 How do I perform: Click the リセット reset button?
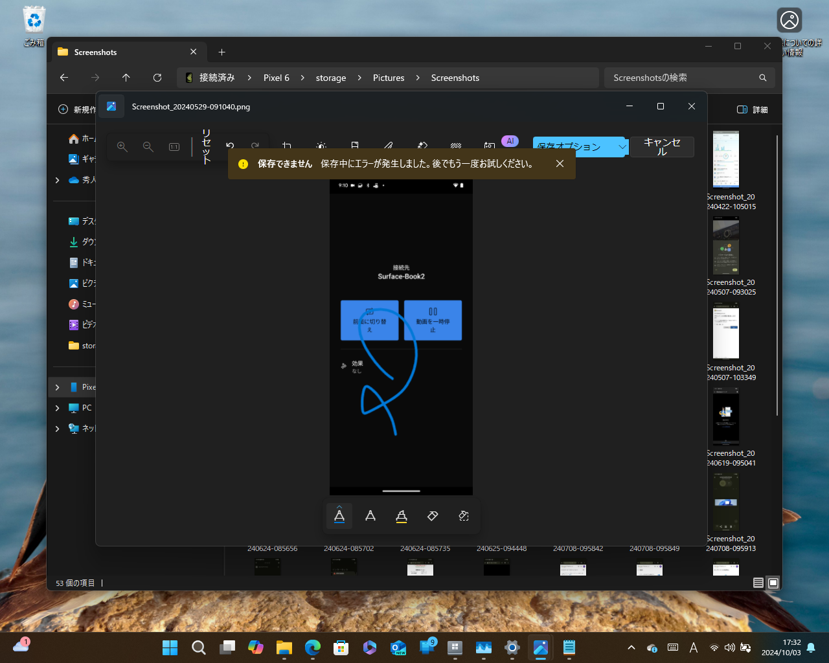(207, 146)
